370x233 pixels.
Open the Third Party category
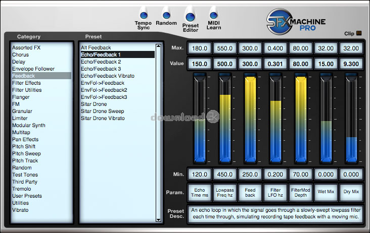tap(25, 182)
